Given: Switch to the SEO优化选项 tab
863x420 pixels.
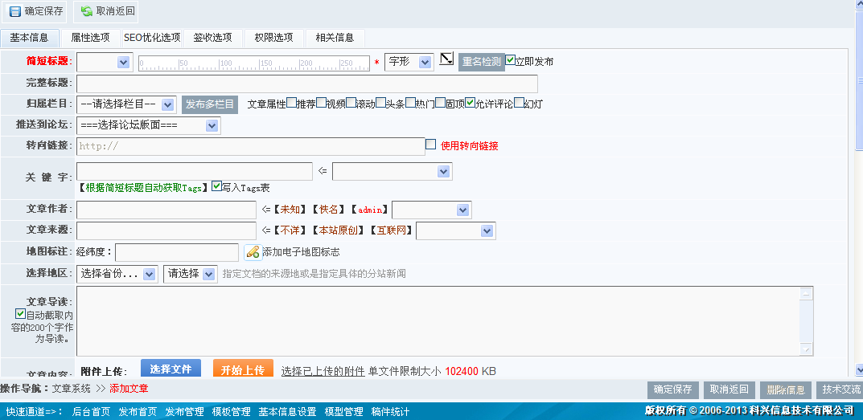Looking at the screenshot, I should [x=152, y=38].
